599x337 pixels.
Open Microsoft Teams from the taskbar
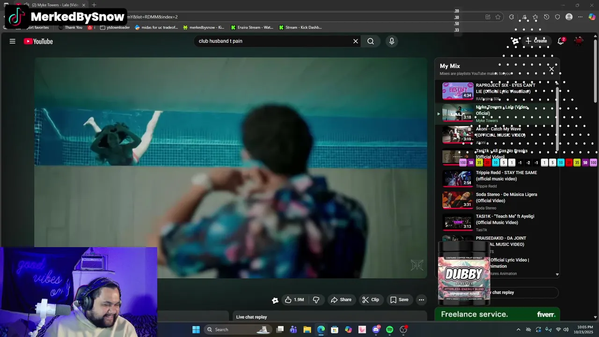293,330
